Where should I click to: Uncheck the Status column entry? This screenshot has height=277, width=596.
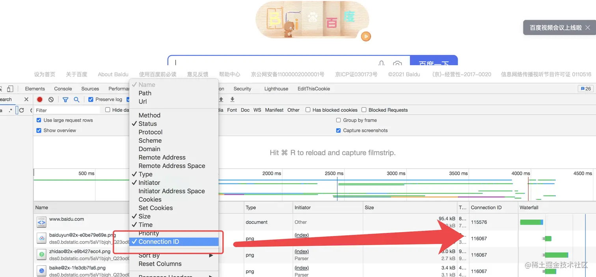[x=174, y=124]
